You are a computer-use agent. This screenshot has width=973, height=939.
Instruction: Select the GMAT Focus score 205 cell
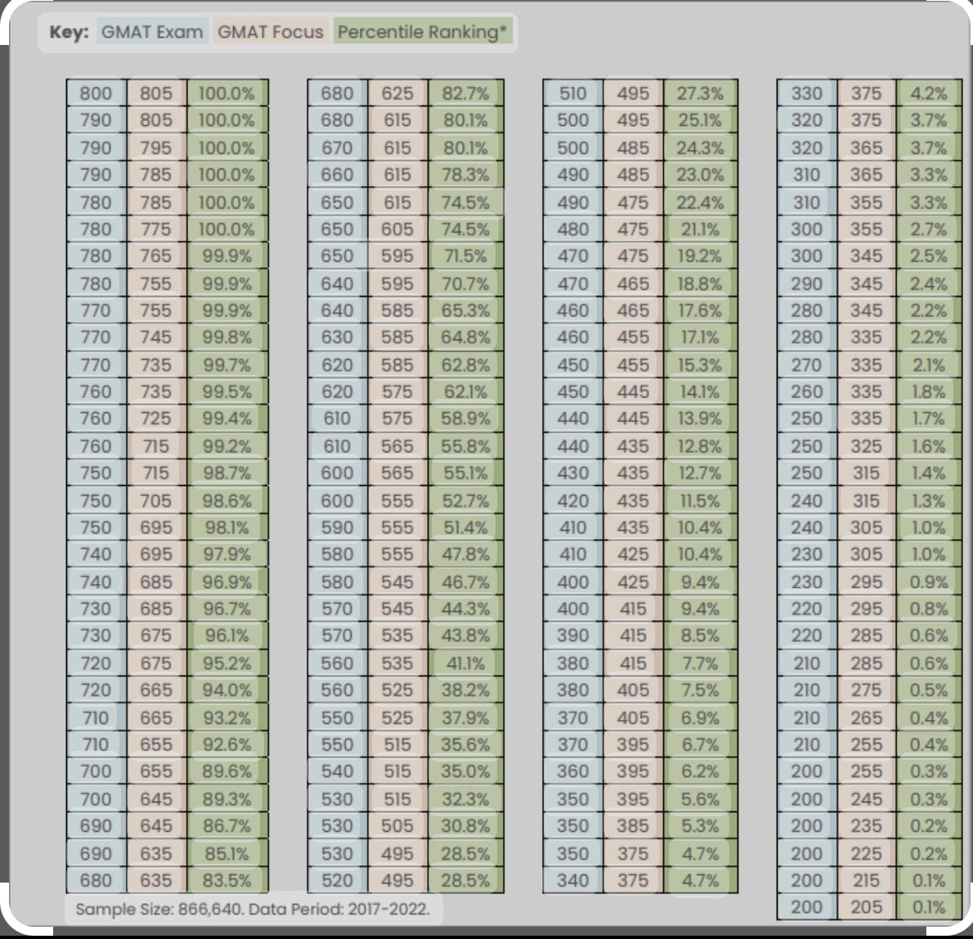point(866,907)
